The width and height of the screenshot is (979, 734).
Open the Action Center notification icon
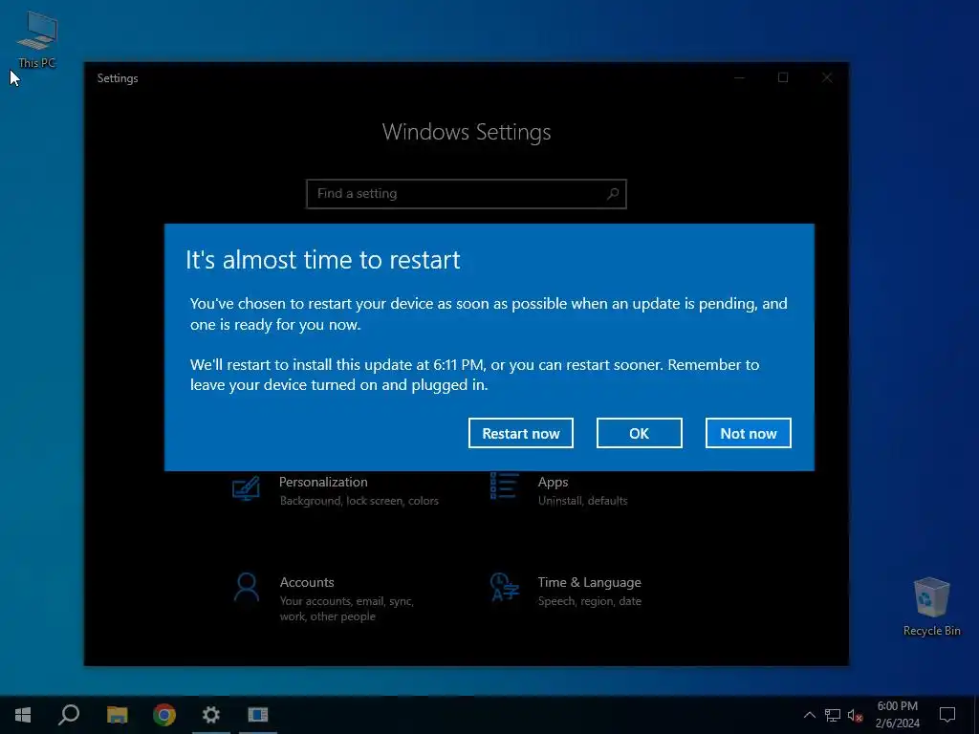pyautogui.click(x=947, y=715)
